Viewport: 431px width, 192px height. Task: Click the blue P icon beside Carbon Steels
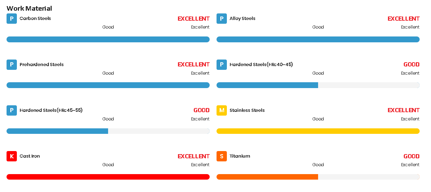click(x=12, y=19)
